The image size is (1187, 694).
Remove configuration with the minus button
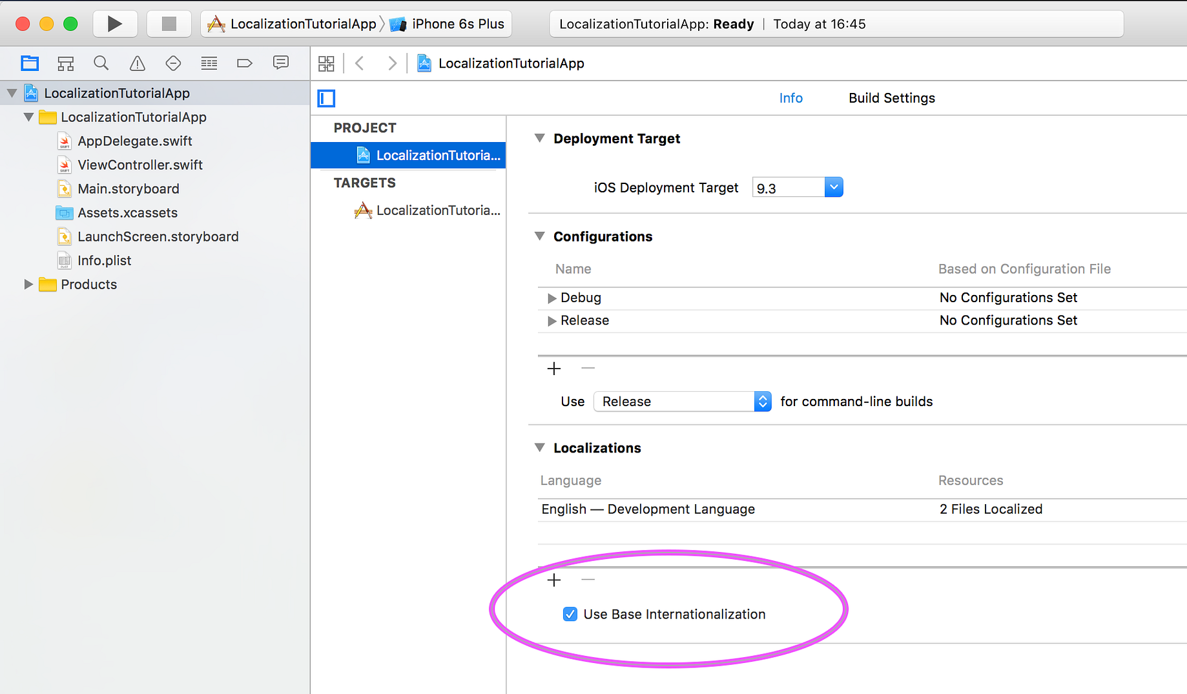pos(588,368)
